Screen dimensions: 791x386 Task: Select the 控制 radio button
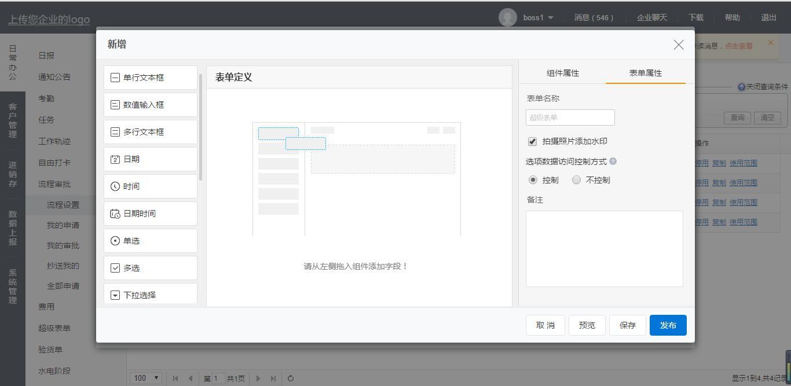tap(533, 180)
